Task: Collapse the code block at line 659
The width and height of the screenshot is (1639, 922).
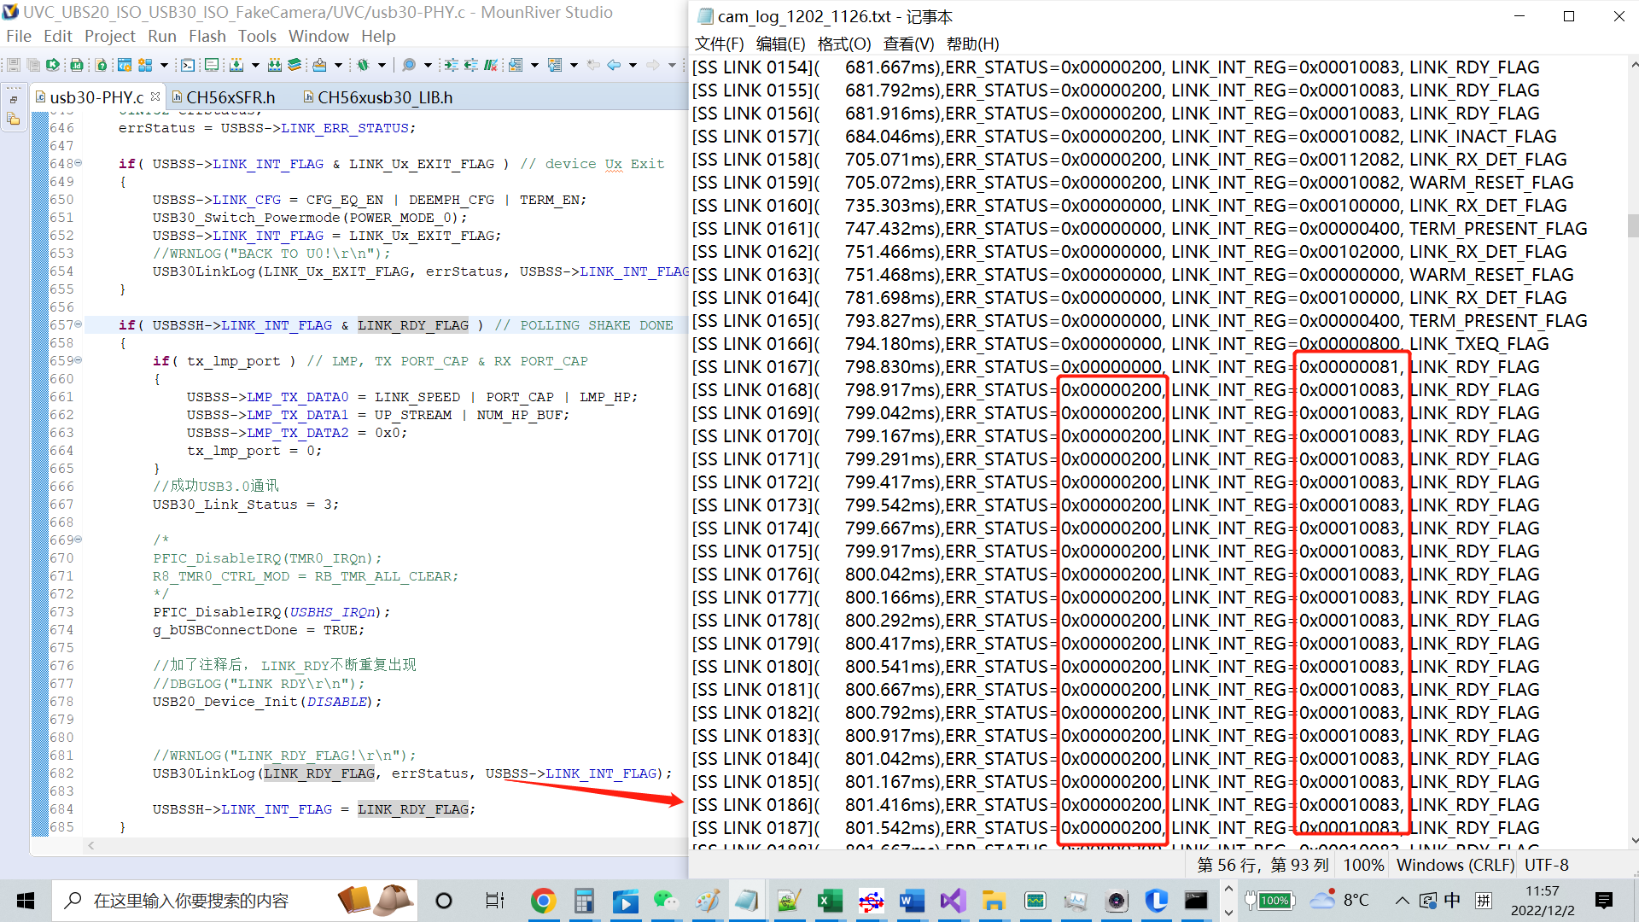Action: click(x=79, y=360)
